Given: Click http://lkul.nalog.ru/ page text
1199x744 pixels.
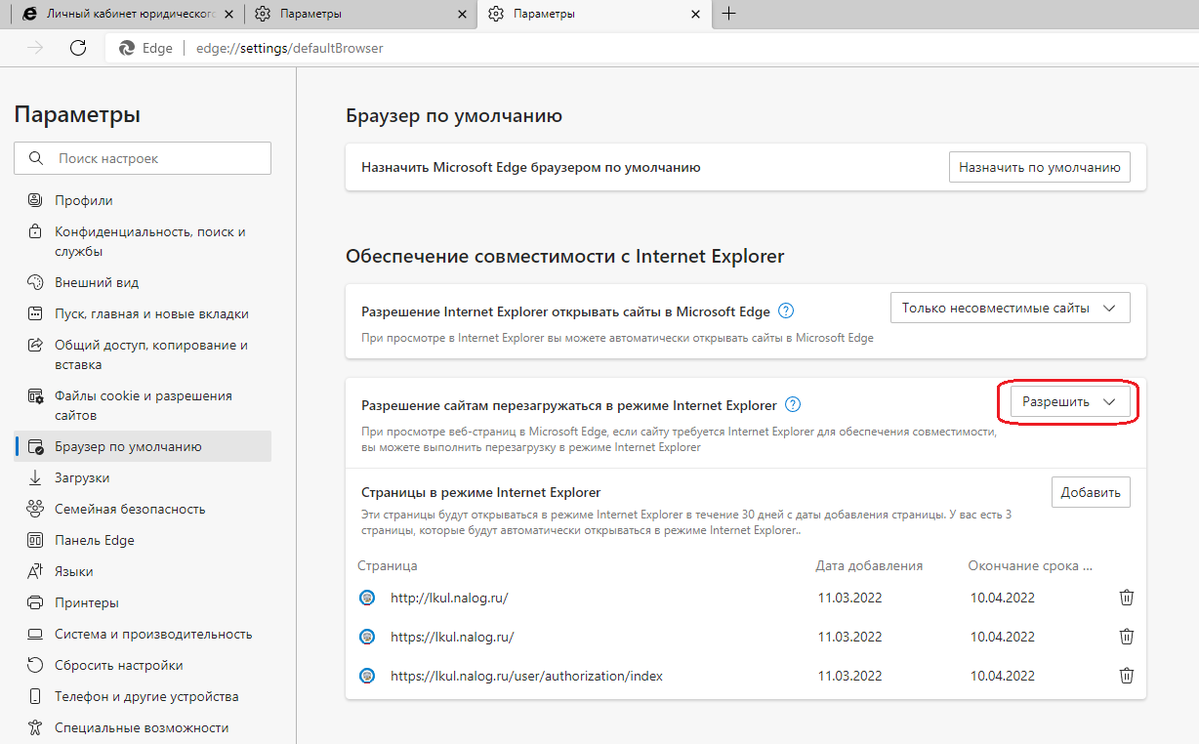Looking at the screenshot, I should (x=449, y=598).
